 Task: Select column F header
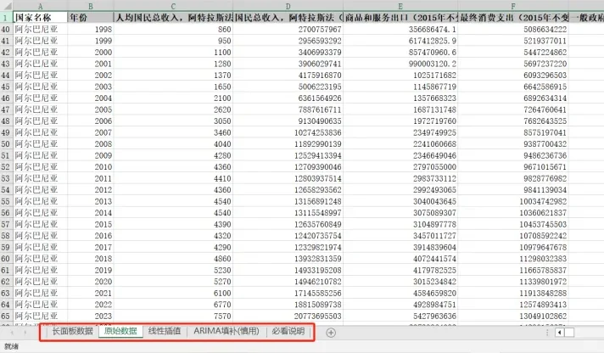pyautogui.click(x=513, y=6)
